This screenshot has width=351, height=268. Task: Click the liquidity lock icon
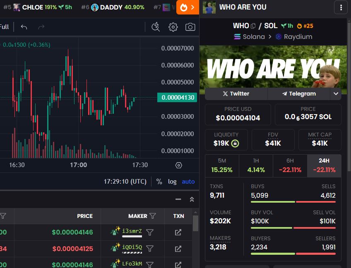point(235,143)
